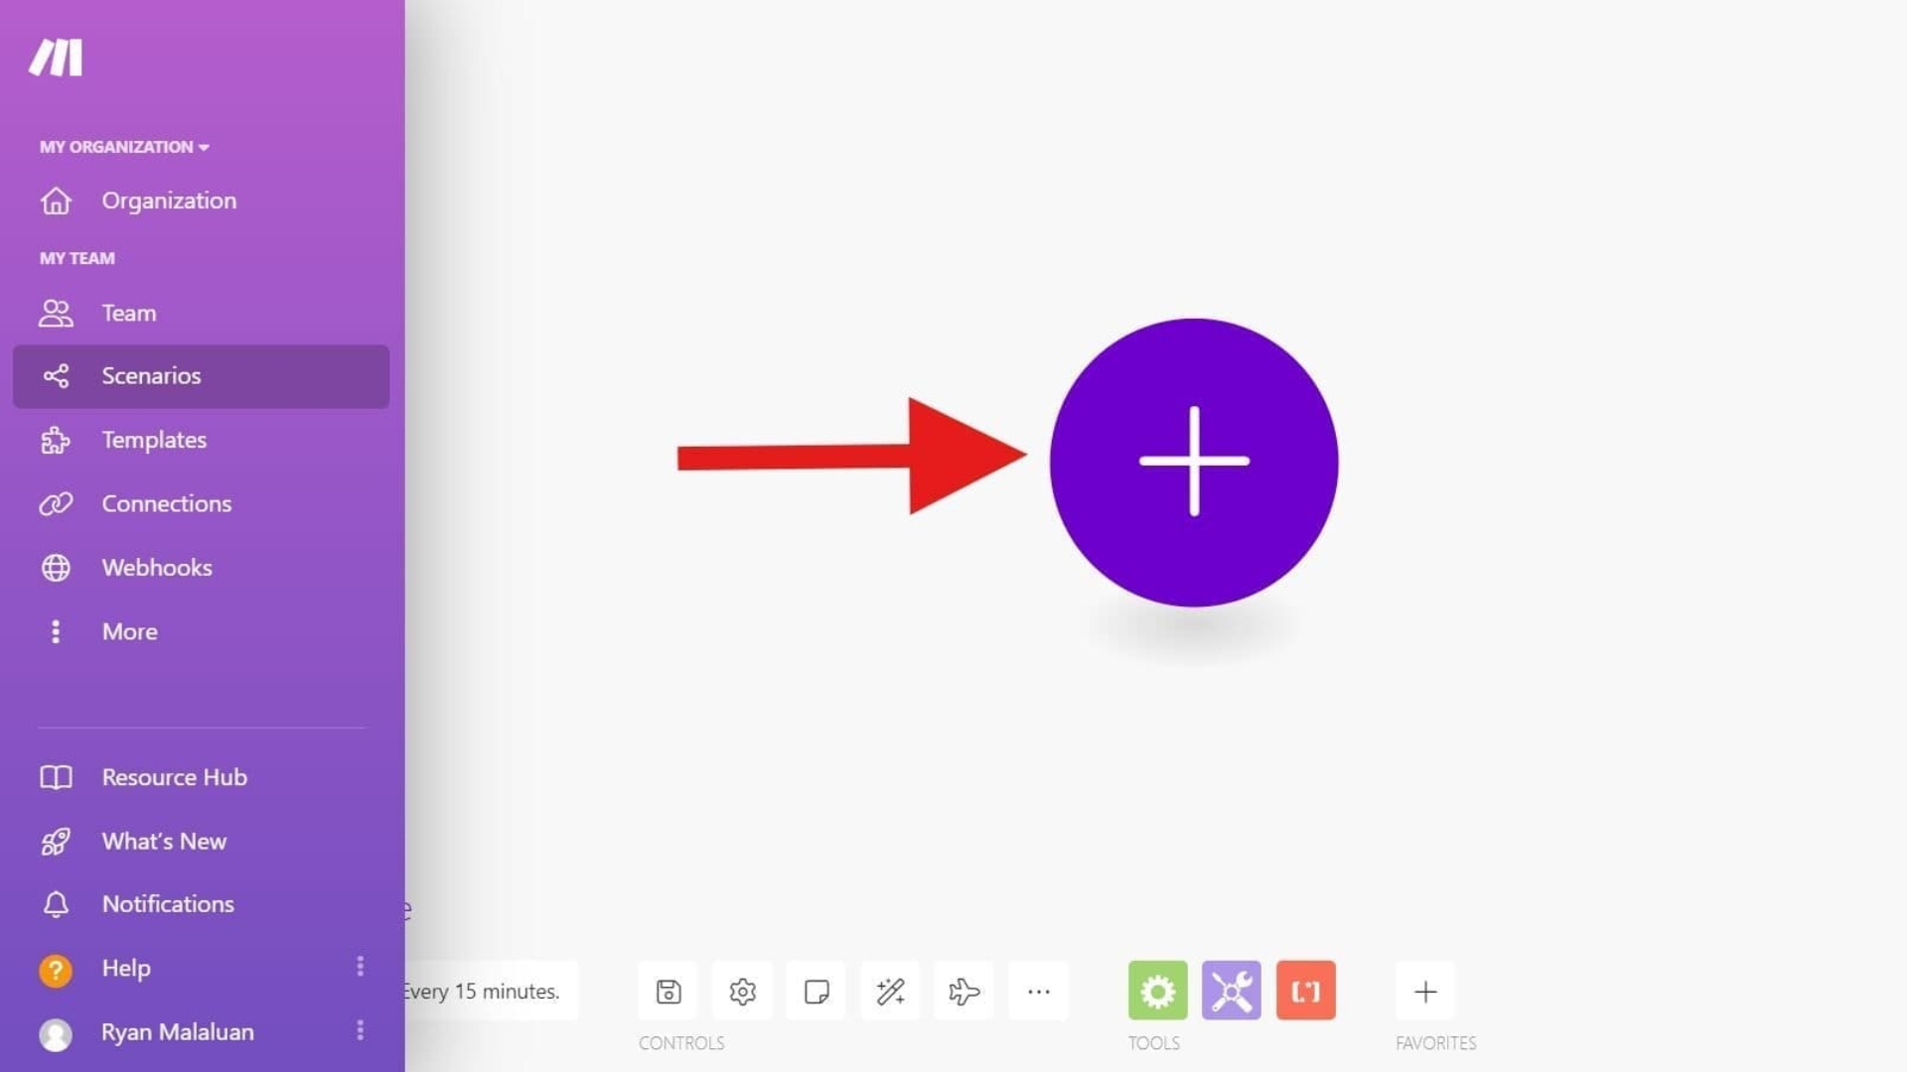
Task: Add a sticky note via the notes icon
Action: click(x=816, y=991)
